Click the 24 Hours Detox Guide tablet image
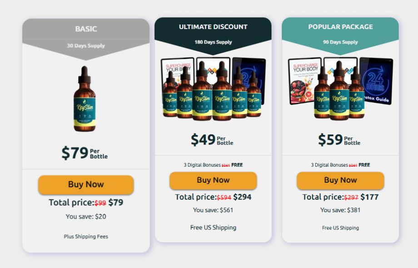 (x=377, y=80)
